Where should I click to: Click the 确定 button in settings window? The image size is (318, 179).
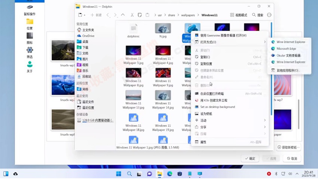250,158
